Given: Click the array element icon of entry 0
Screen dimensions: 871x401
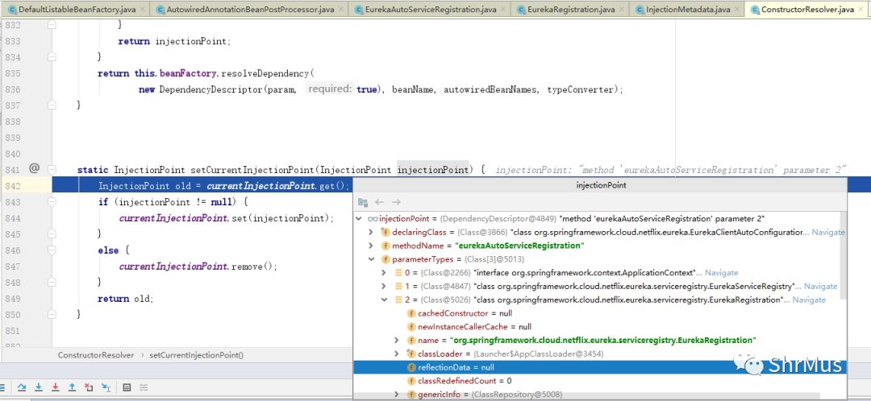Looking at the screenshot, I should click(398, 273).
